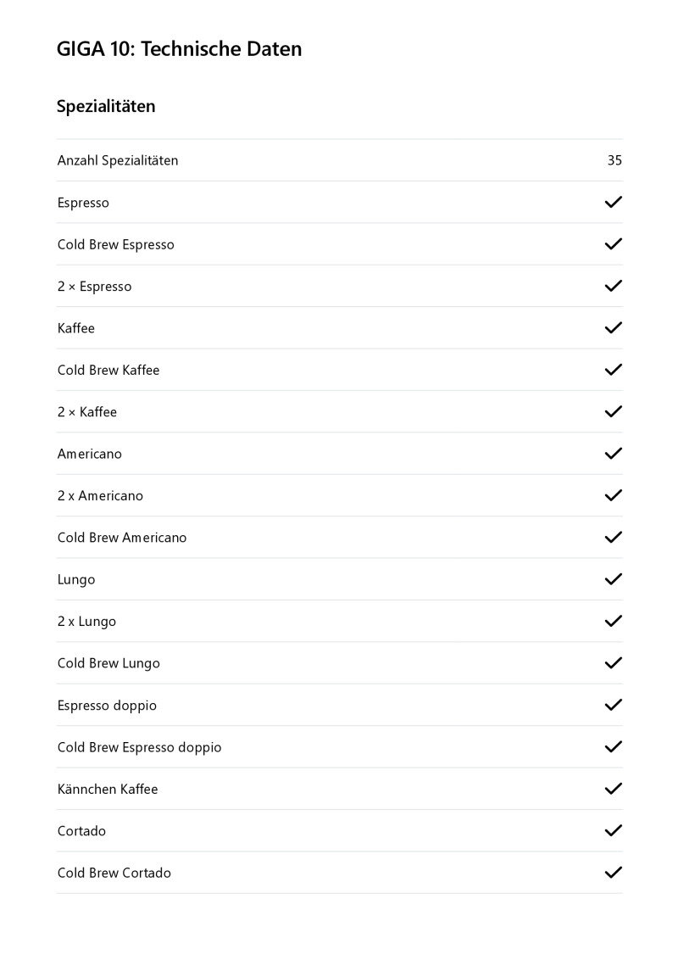This screenshot has height=960, width=678.
Task: Click the checkmark beside Americano
Action: pyautogui.click(x=613, y=454)
